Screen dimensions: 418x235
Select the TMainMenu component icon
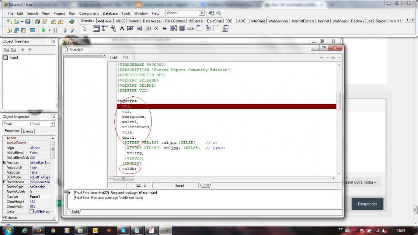[105, 29]
